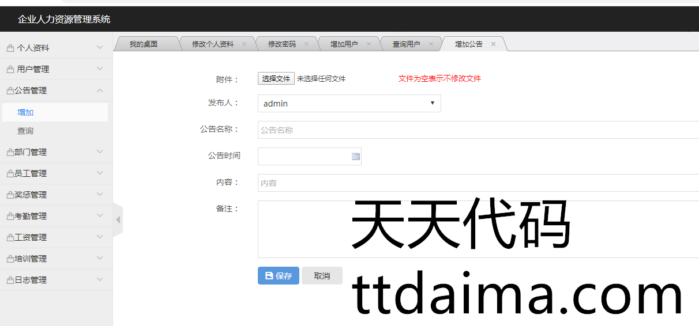Click the lock icon beside 用户管理
699x326 pixels.
pyautogui.click(x=10, y=70)
